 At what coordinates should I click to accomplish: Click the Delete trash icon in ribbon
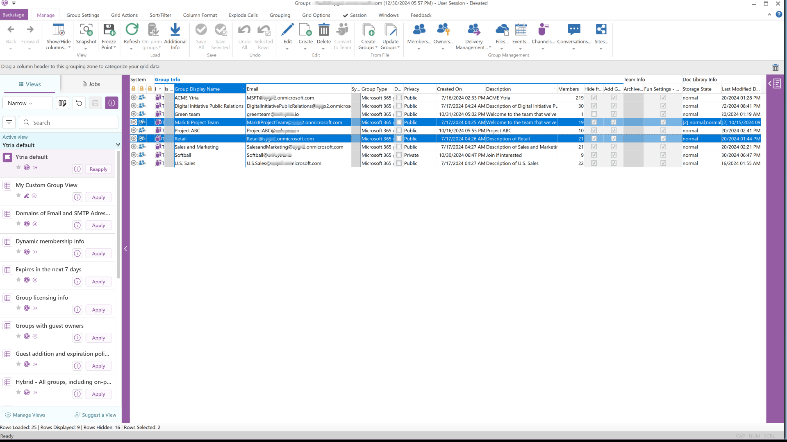point(323,29)
